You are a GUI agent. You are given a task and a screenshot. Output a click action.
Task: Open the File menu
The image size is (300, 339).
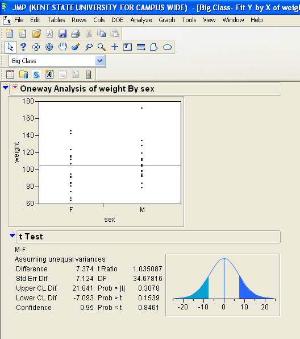tap(19, 20)
